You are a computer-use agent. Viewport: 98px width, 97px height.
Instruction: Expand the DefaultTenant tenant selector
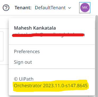[53, 8]
